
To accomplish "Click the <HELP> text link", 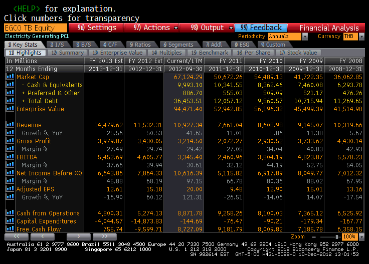I will tap(27, 9).
